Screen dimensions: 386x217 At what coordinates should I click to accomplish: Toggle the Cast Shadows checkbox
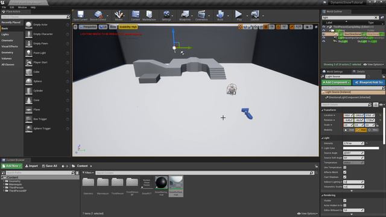(344, 177)
